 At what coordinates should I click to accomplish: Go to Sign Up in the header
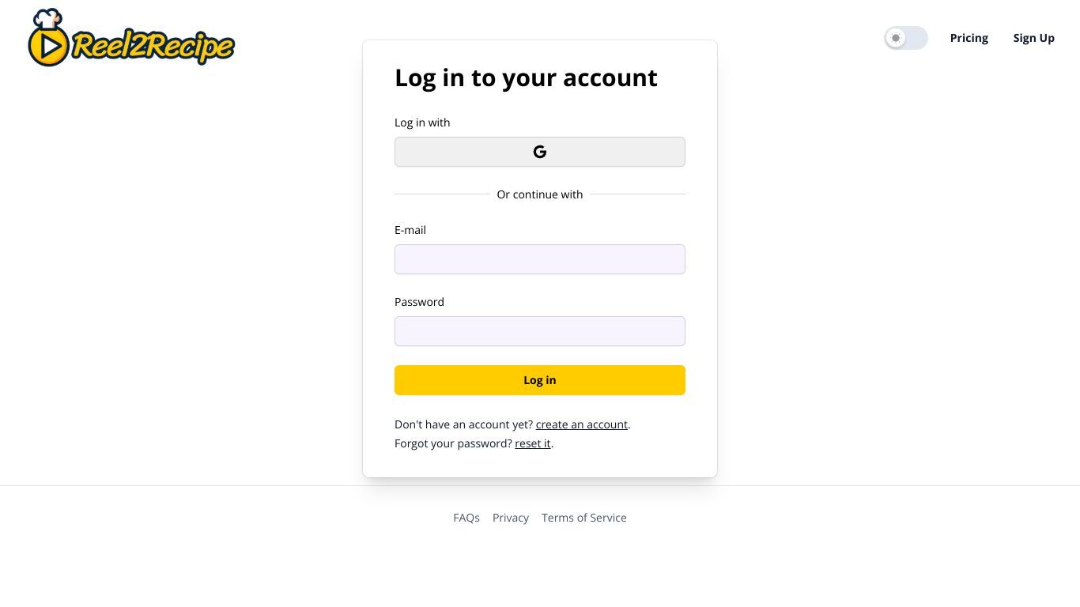click(x=1034, y=38)
